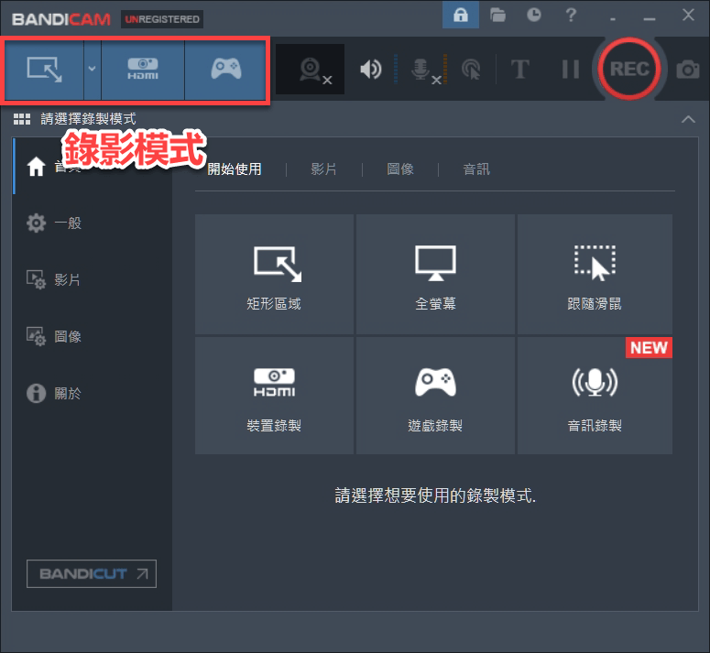Switch to 圖像 tab in home page
This screenshot has width=710, height=653.
click(x=399, y=169)
